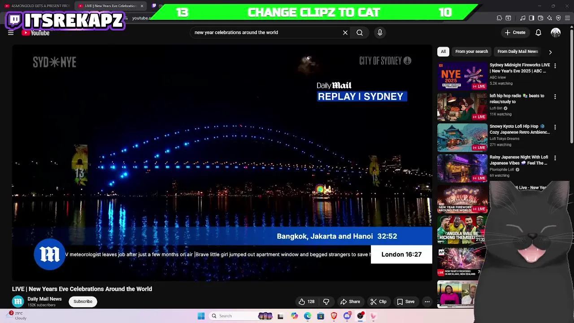The height and width of the screenshot is (323, 574).
Task: Submit search with the magnifier button
Action: [x=360, y=32]
